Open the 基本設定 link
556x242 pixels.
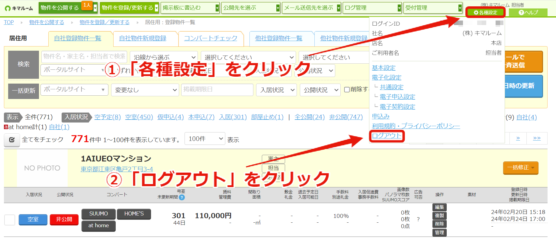pyautogui.click(x=384, y=68)
